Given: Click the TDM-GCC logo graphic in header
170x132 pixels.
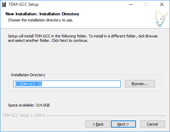Looking at the screenshot, I should coord(161,19).
